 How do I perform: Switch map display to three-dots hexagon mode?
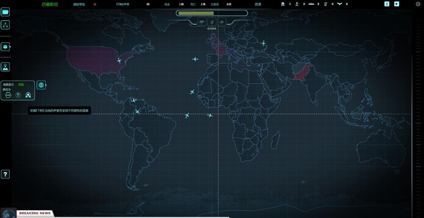click(x=8, y=95)
